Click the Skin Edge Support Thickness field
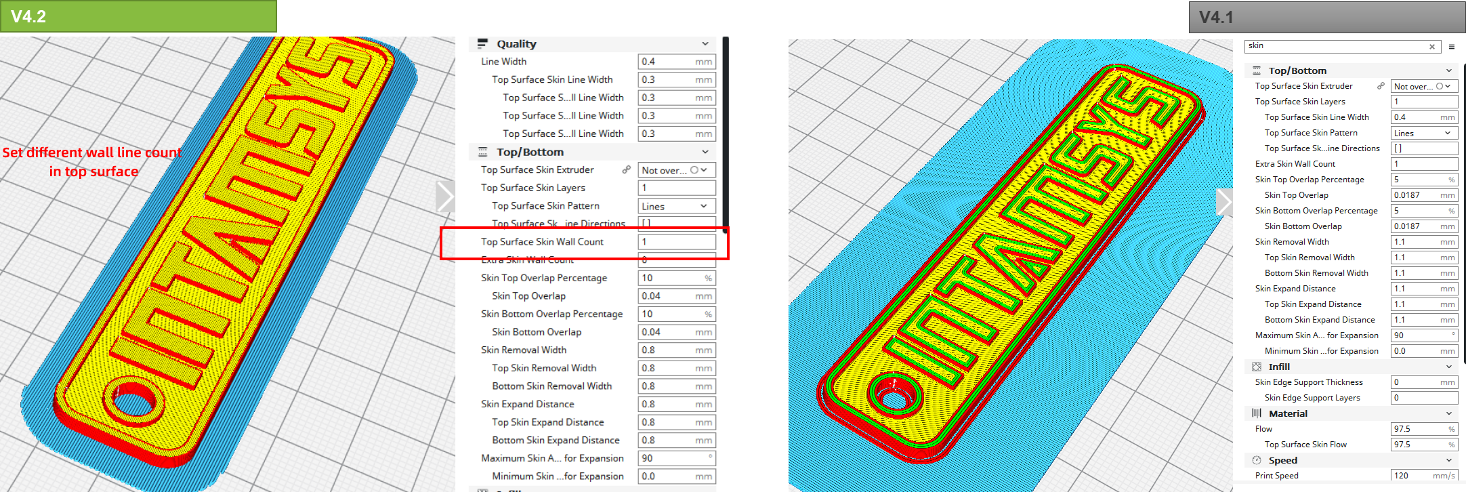 [1424, 382]
